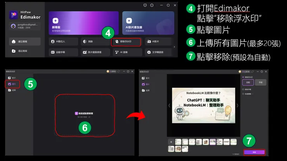This screenshot has height=161, width=287.
Task: Select the 移除浮水印 radio option
Action: click(243, 77)
